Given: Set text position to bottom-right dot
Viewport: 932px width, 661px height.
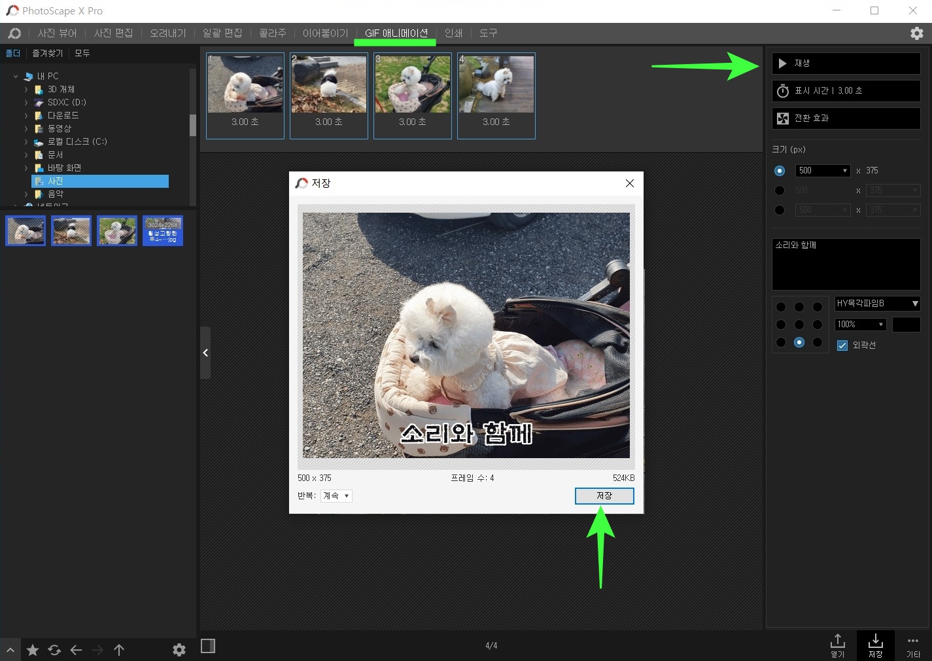Looking at the screenshot, I should 818,342.
